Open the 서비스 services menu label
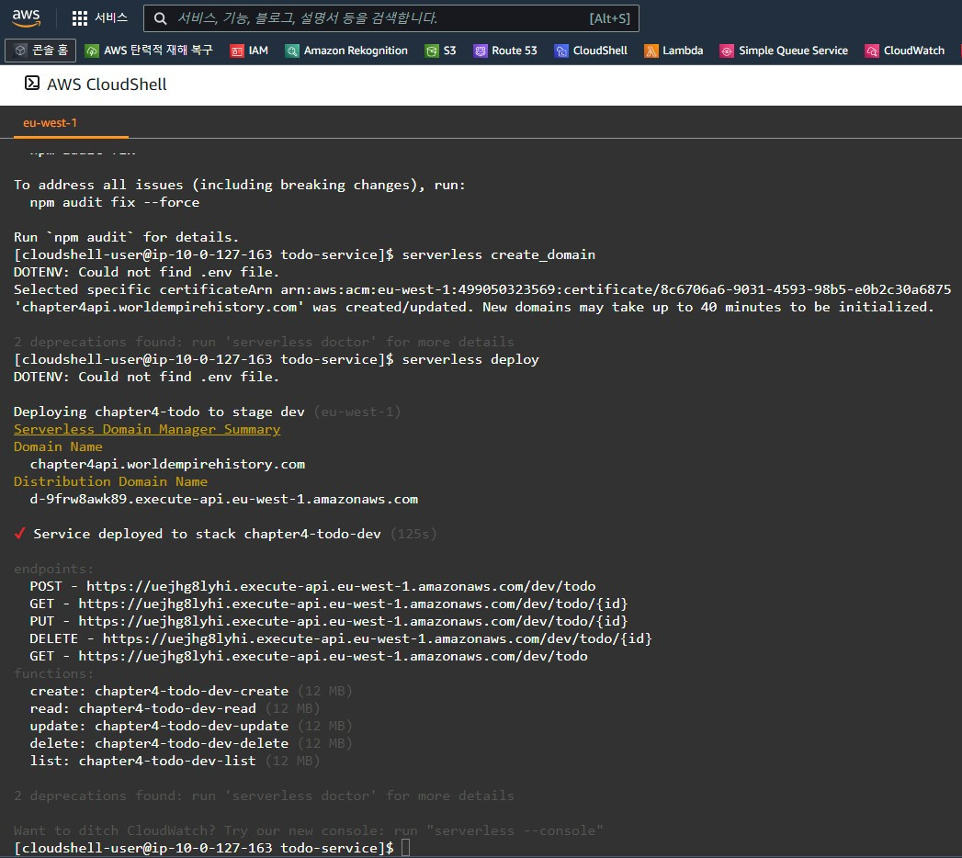Screen dimensions: 962x858 (x=111, y=17)
